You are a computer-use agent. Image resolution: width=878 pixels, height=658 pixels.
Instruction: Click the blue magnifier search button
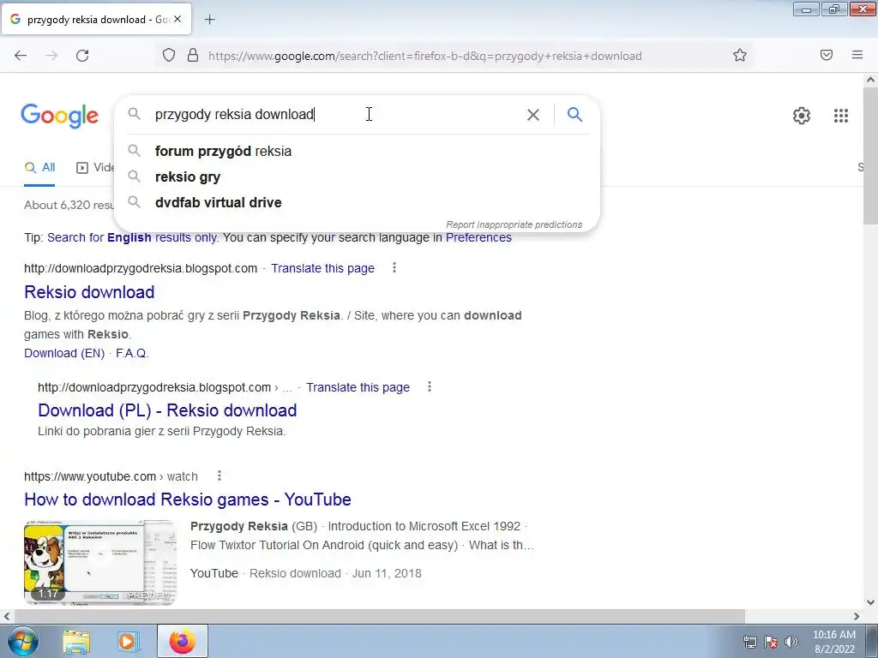point(574,115)
